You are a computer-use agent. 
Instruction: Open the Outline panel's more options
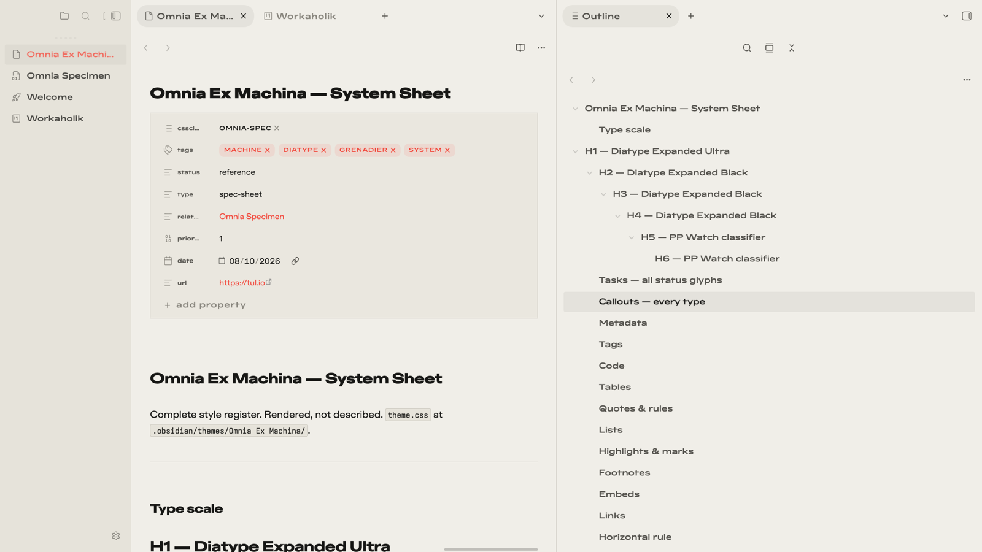967,80
